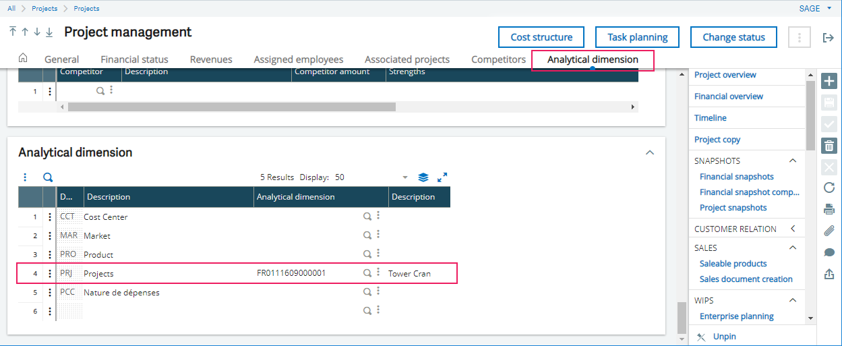Screen dimensions: 842x346
Task: Click the share/export icon
Action: (x=829, y=274)
